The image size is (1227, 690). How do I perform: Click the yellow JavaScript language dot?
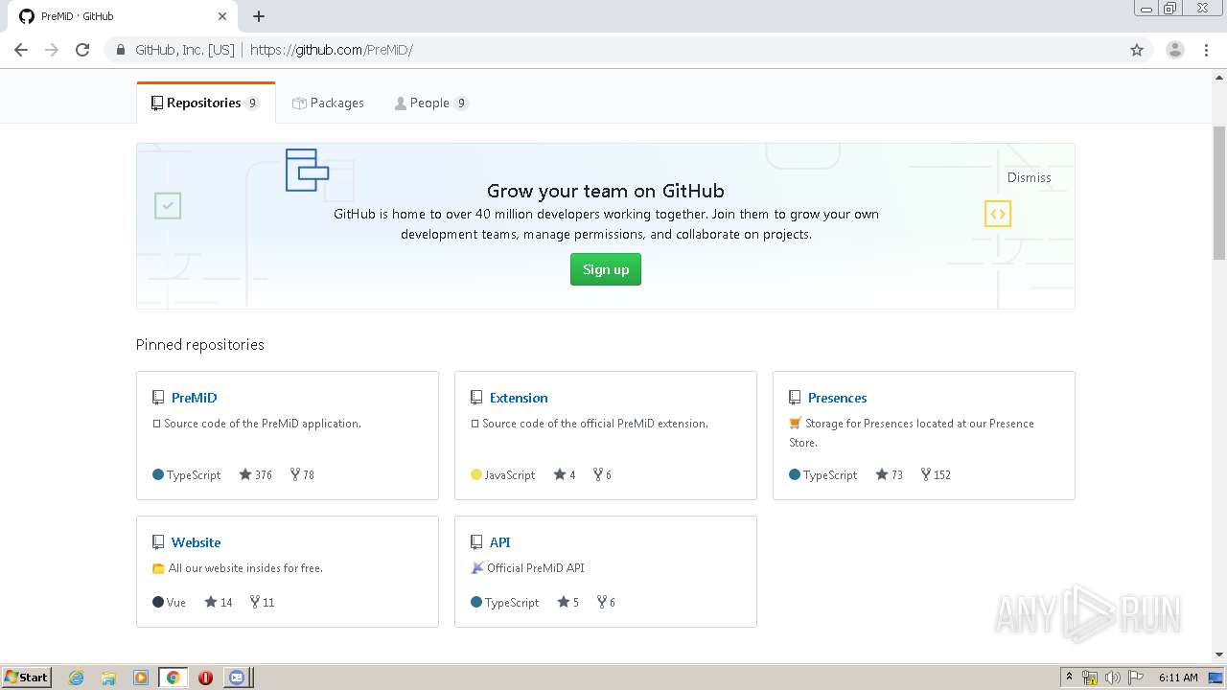point(476,474)
